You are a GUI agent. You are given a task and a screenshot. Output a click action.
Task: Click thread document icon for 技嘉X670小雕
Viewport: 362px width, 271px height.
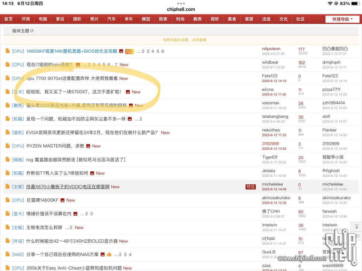(x=8, y=187)
